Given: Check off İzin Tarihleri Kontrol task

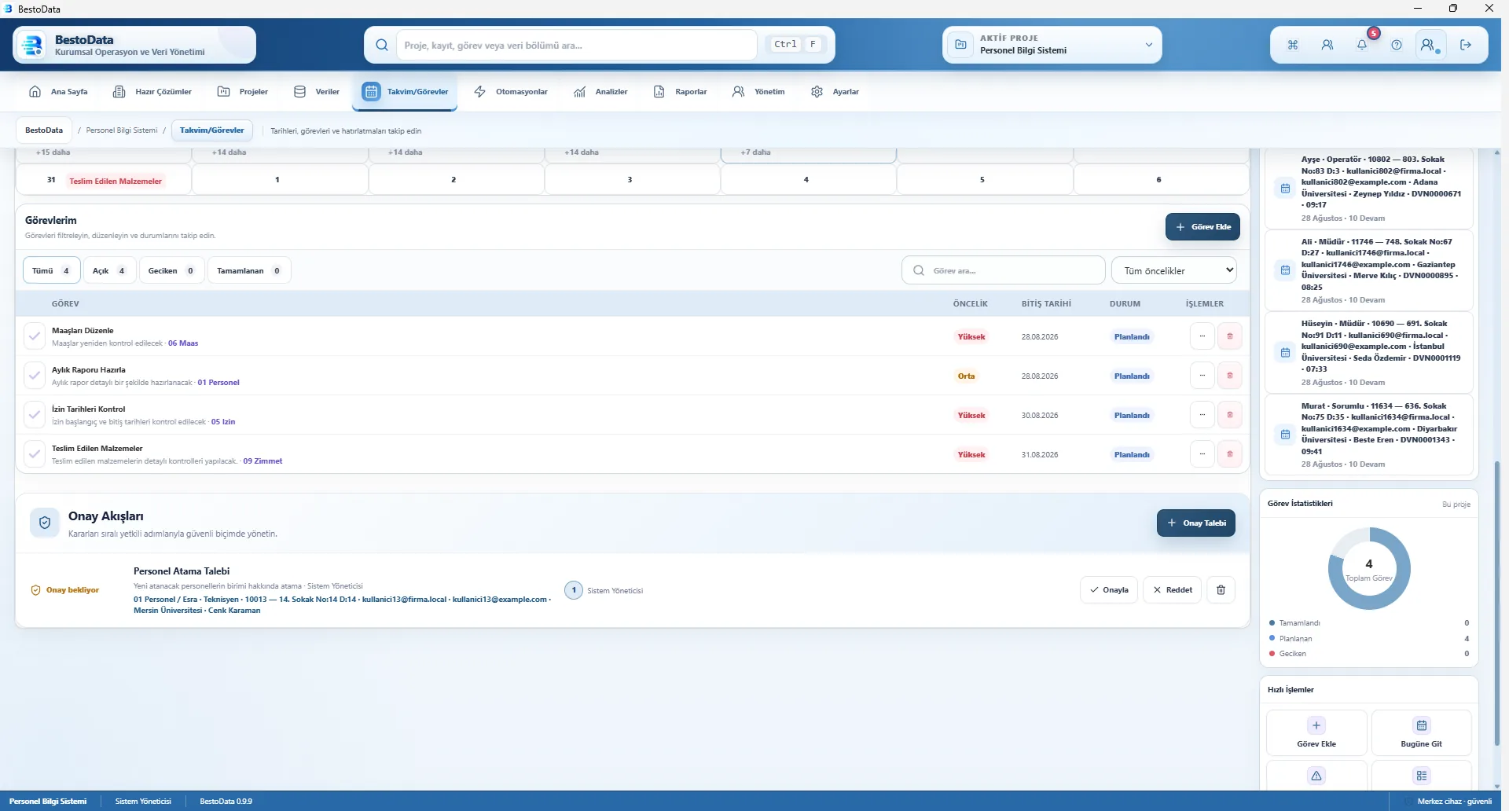Looking at the screenshot, I should 35,415.
